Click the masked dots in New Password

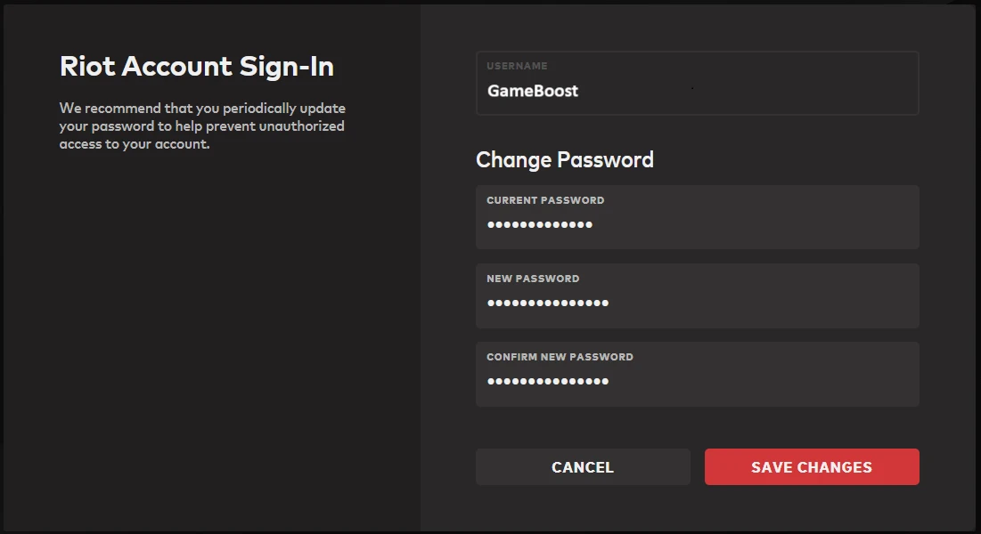(548, 303)
